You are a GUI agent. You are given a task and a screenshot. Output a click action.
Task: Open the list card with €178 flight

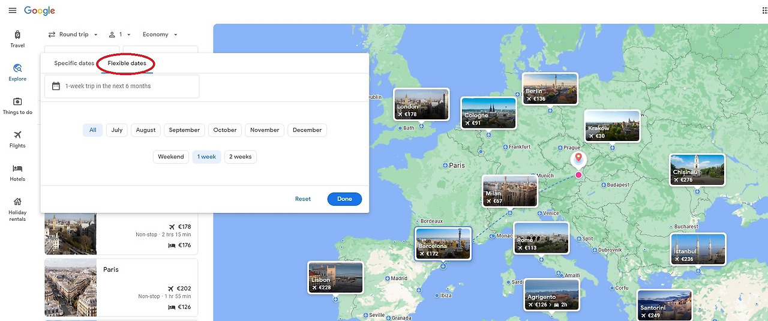pos(121,234)
